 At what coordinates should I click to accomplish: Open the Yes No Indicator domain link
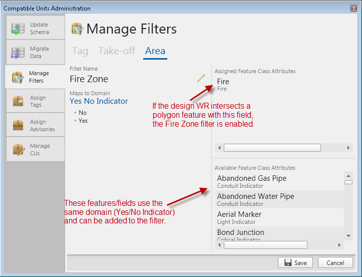click(x=99, y=101)
